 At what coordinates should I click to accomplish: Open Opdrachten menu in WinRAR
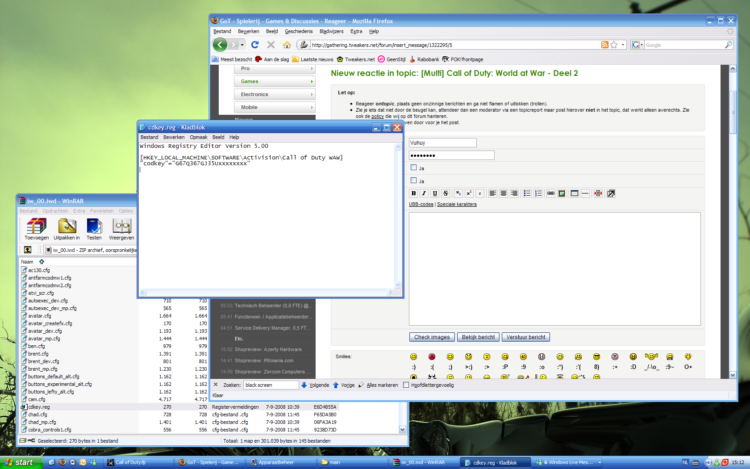55,211
